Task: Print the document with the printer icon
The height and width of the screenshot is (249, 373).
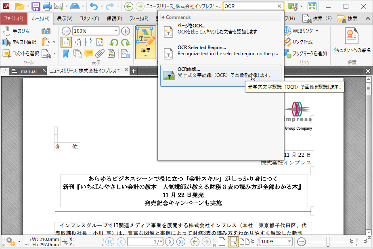Action: pos(47,6)
